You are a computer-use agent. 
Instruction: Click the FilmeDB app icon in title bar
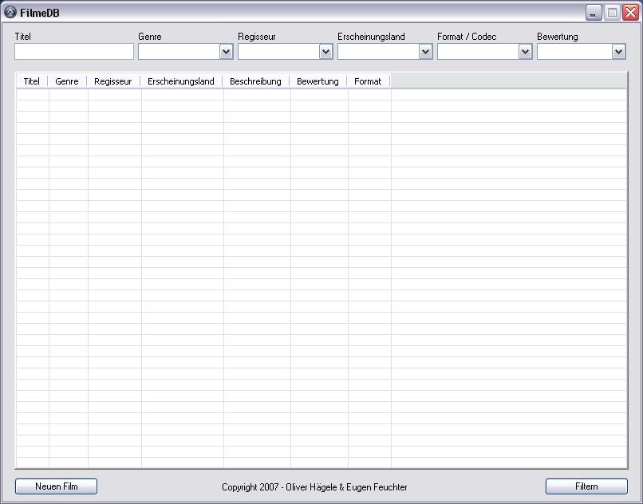coord(10,12)
